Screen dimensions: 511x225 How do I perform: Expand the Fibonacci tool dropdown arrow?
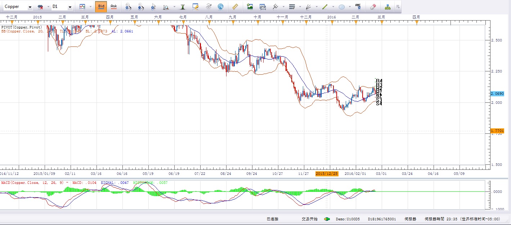[300, 7]
